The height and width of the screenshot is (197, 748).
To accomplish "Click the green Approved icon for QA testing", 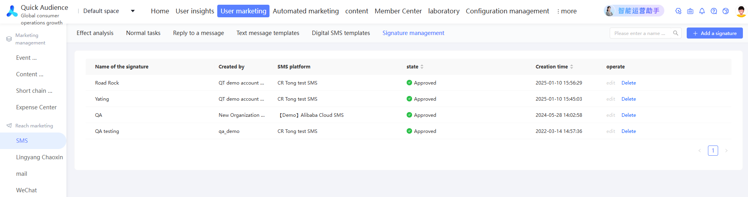I will click(409, 131).
